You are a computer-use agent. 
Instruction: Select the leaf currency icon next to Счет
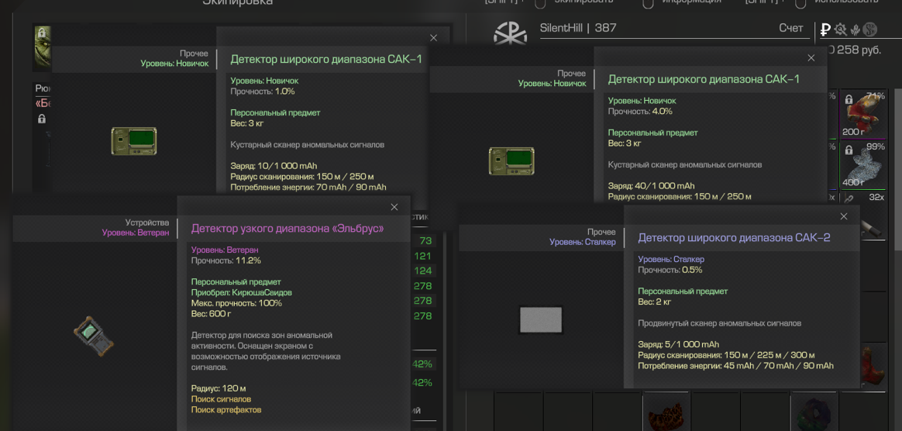[855, 29]
